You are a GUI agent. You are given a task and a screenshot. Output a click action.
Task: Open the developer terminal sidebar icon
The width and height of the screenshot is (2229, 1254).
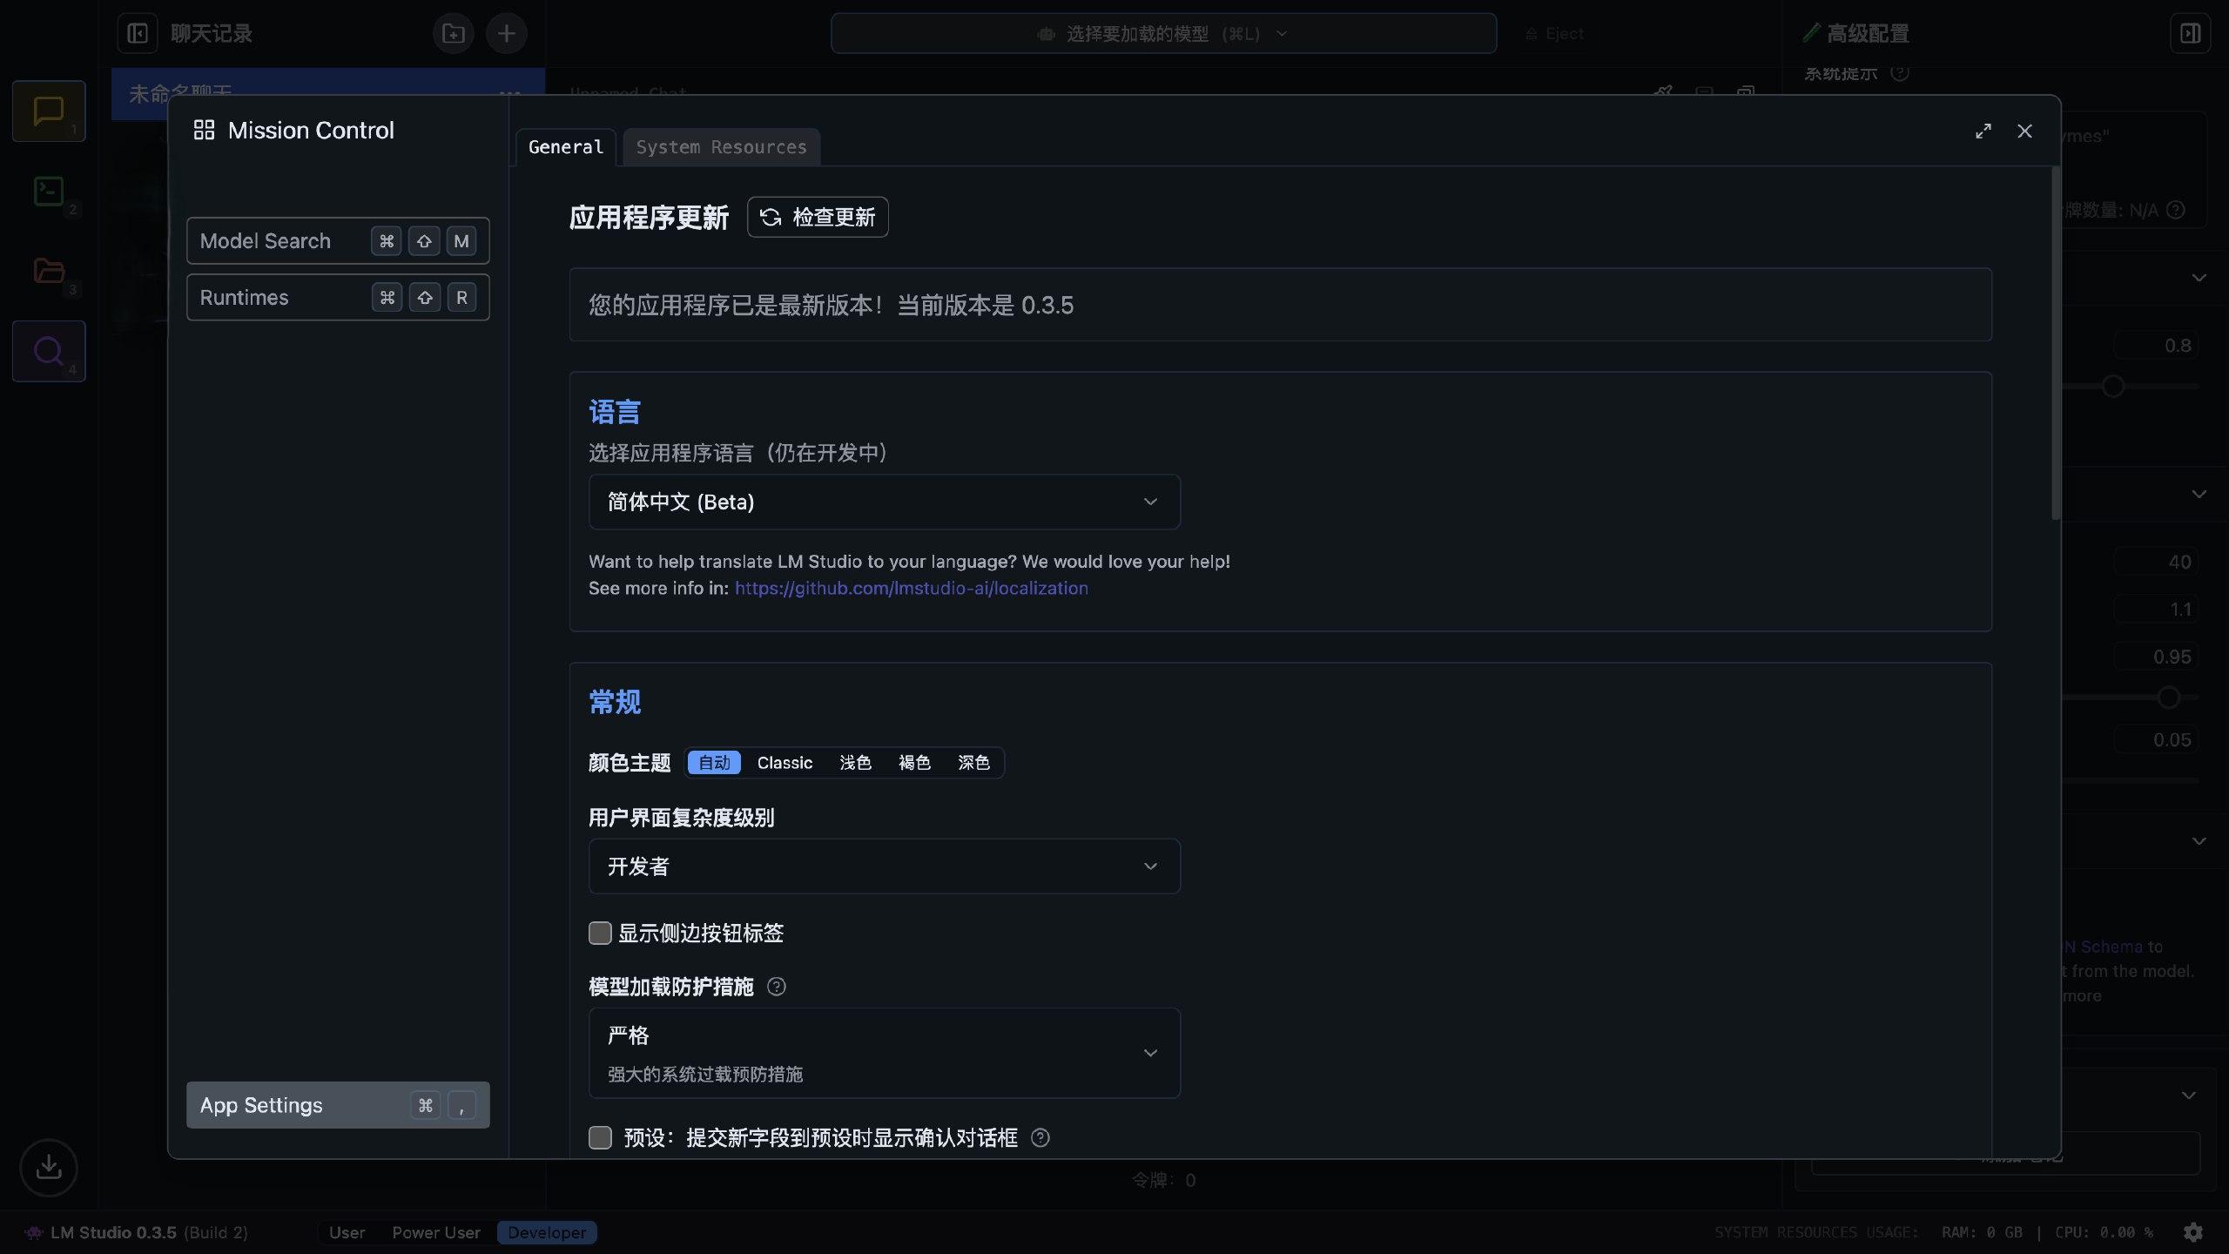tap(49, 191)
